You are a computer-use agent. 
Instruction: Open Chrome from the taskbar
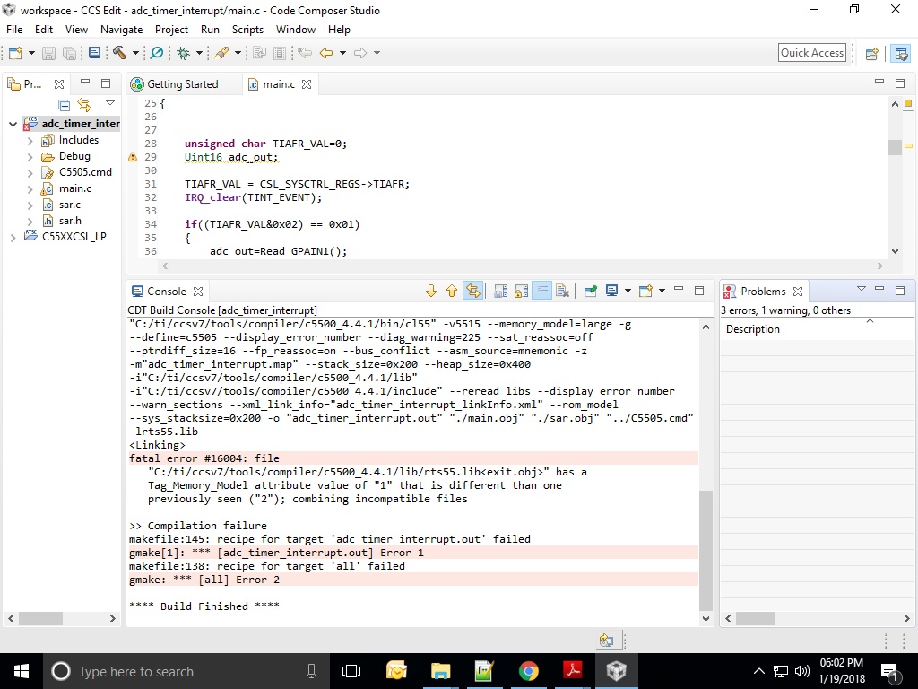(529, 671)
